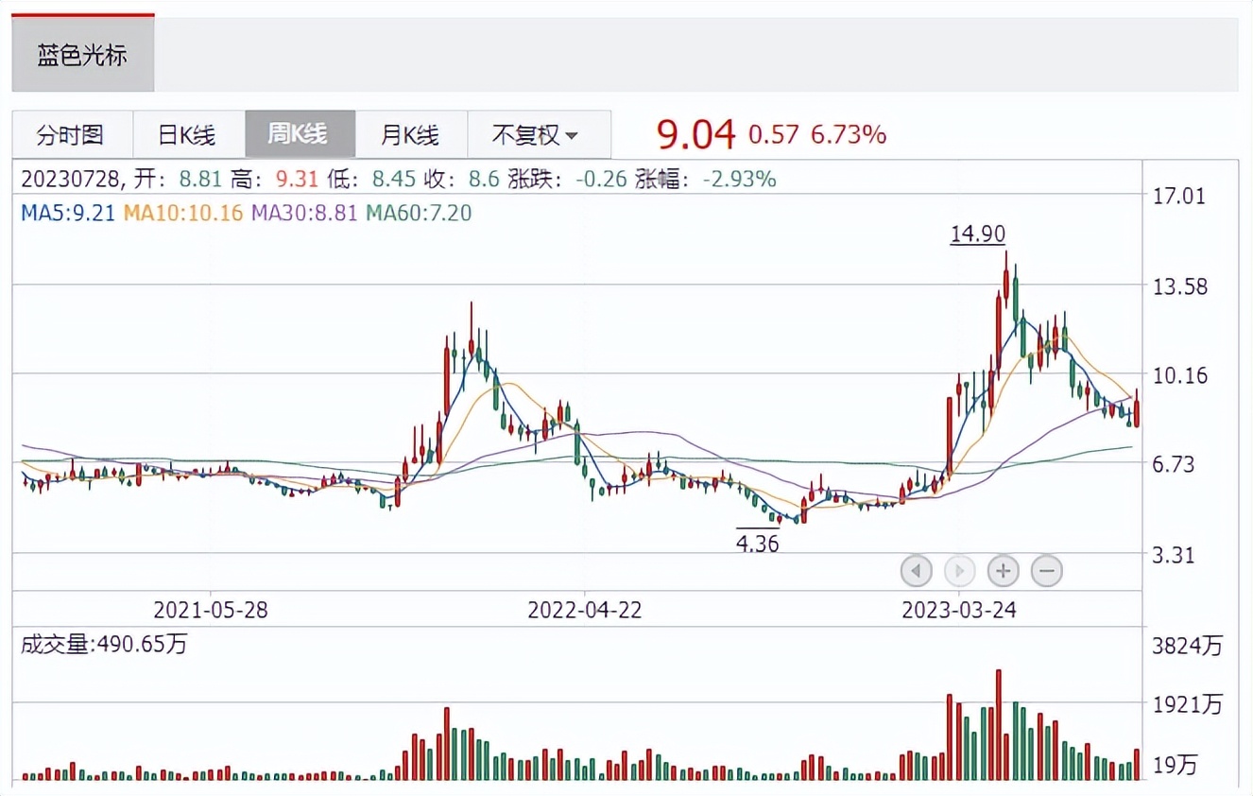The image size is (1253, 796).
Task: Click the scroll right arrow on chart
Action: (x=959, y=571)
